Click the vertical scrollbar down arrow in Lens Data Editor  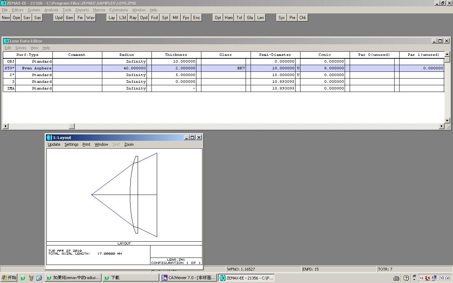click(447, 121)
